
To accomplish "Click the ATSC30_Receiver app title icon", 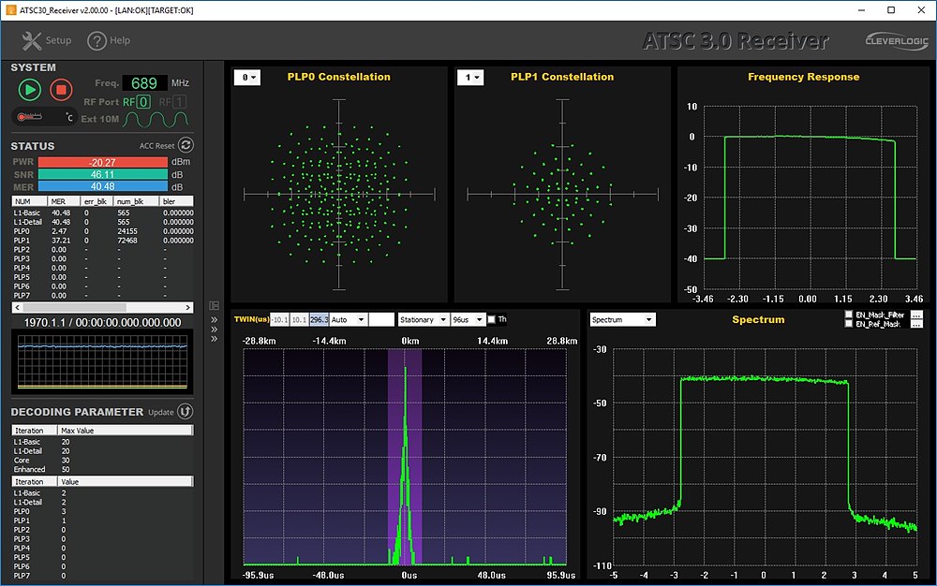I will pos(10,10).
